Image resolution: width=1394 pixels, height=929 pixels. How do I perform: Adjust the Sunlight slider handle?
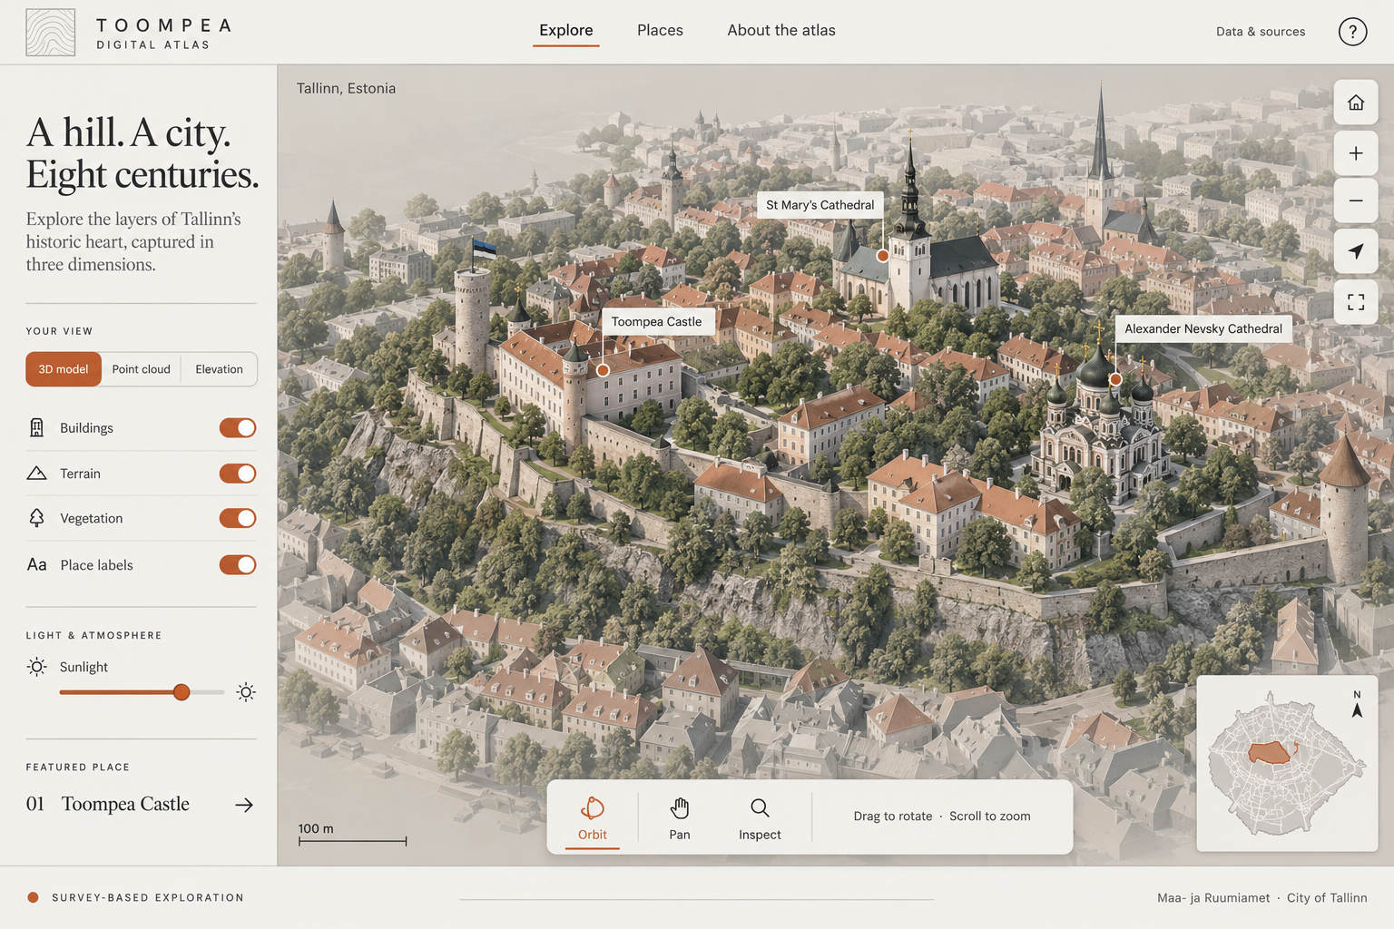coord(182,692)
